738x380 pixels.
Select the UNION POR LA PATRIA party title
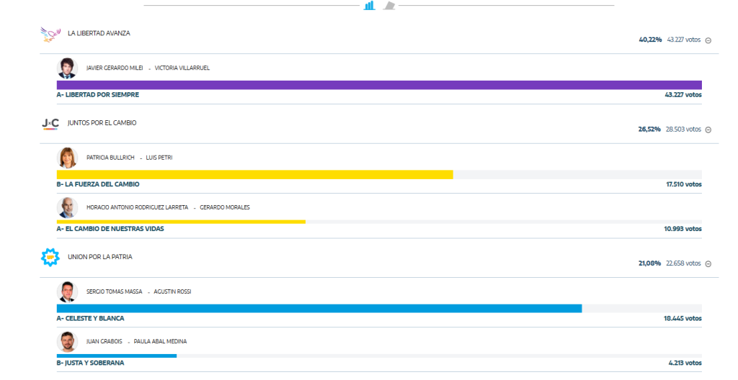[99, 257]
